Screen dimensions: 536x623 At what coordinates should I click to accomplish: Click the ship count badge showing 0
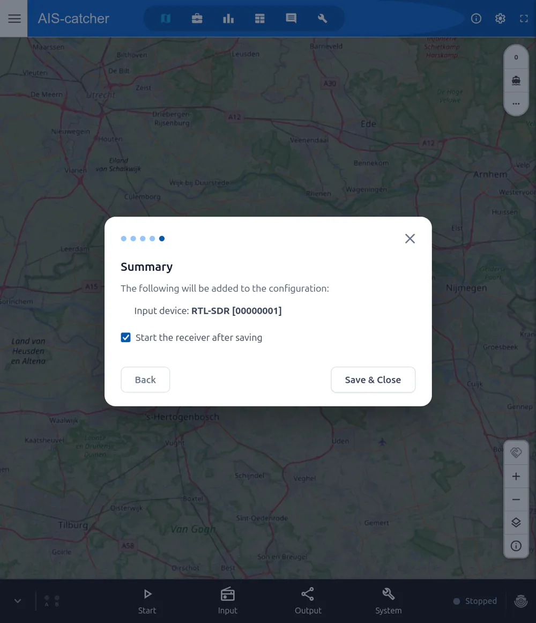click(x=516, y=57)
